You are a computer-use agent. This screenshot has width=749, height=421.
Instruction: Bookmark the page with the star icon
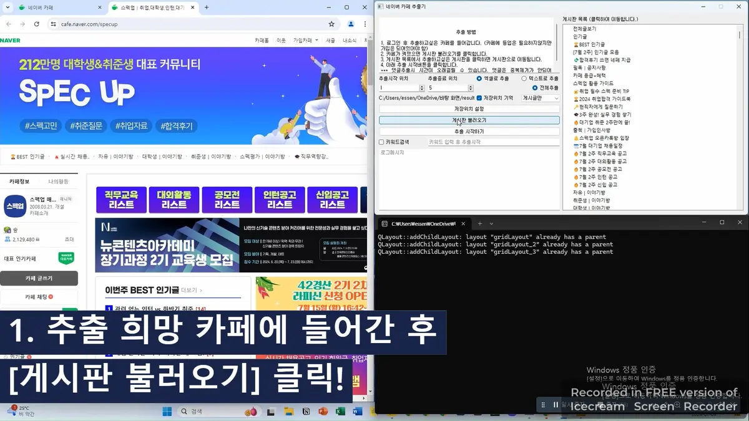pyautogui.click(x=331, y=24)
